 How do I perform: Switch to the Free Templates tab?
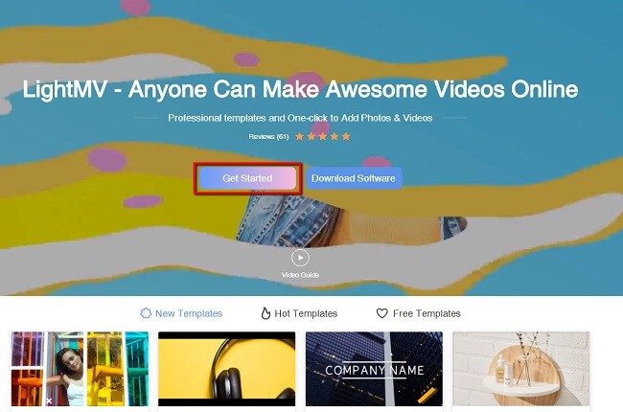tap(419, 313)
